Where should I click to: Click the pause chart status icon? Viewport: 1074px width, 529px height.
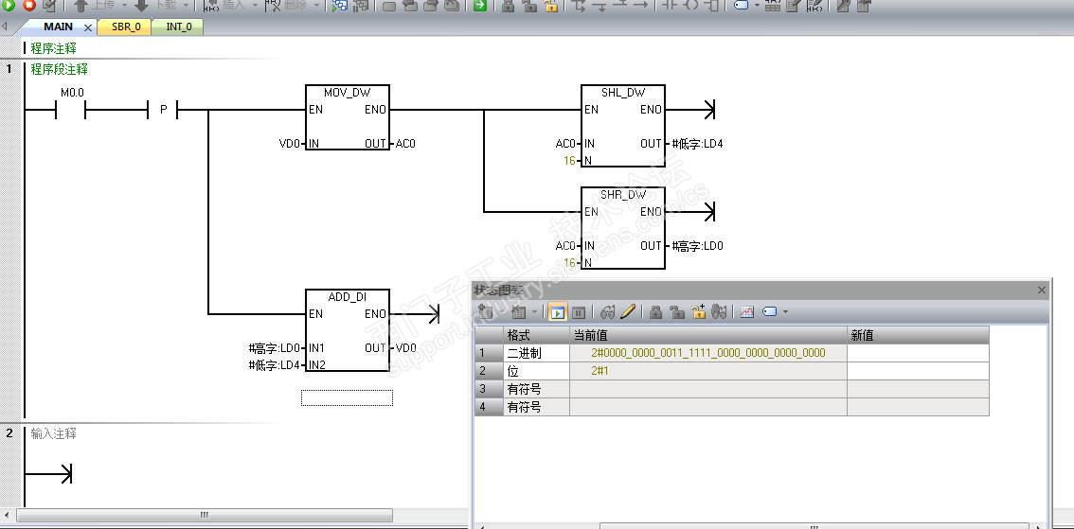[x=579, y=312]
